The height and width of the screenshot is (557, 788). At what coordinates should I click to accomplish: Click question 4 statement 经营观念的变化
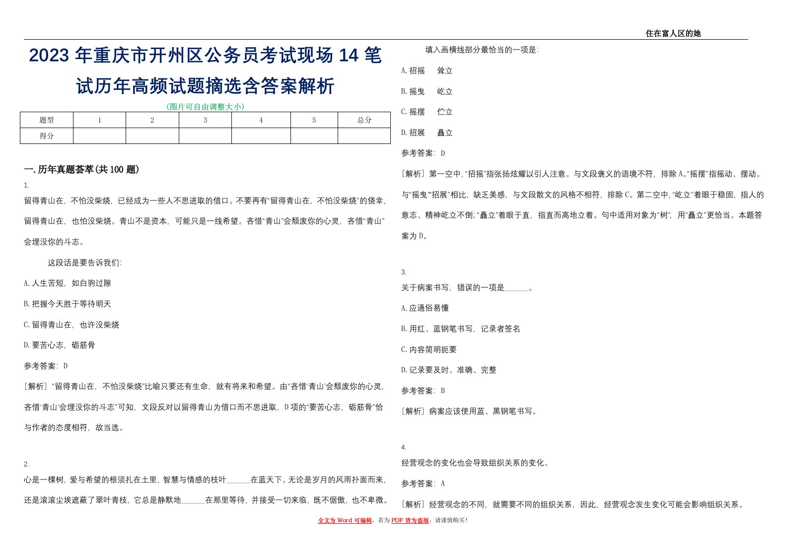click(475, 463)
